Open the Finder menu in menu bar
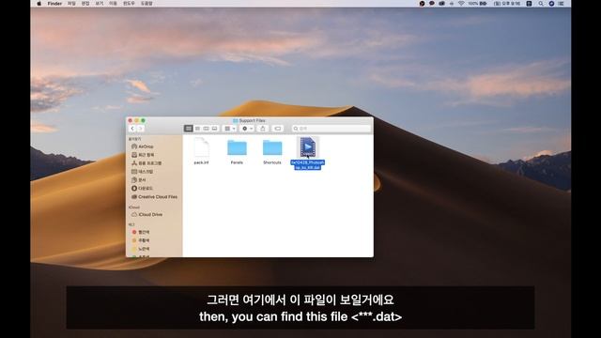 tap(54, 4)
